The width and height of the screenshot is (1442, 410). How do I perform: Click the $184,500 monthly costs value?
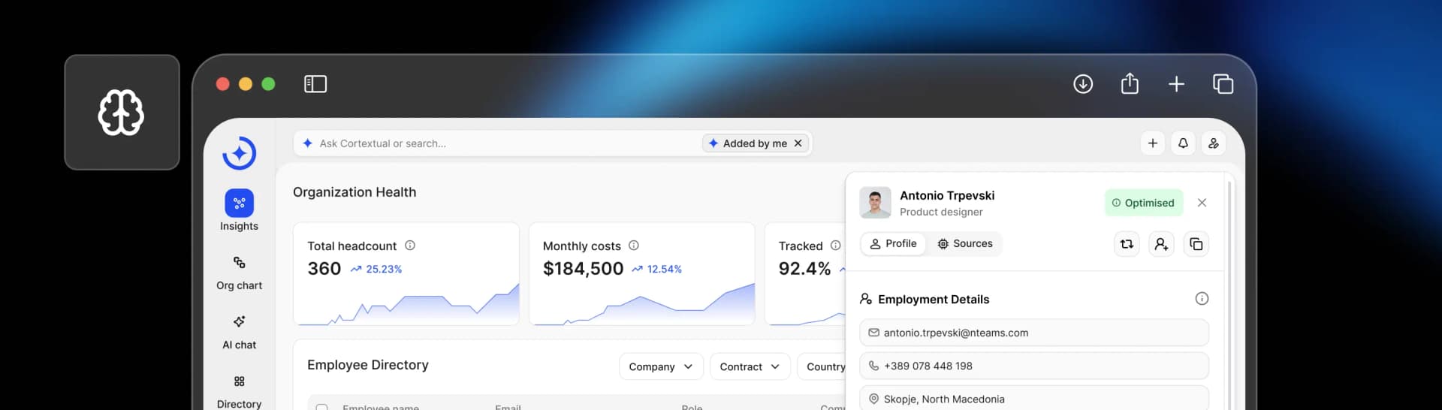[x=584, y=269]
